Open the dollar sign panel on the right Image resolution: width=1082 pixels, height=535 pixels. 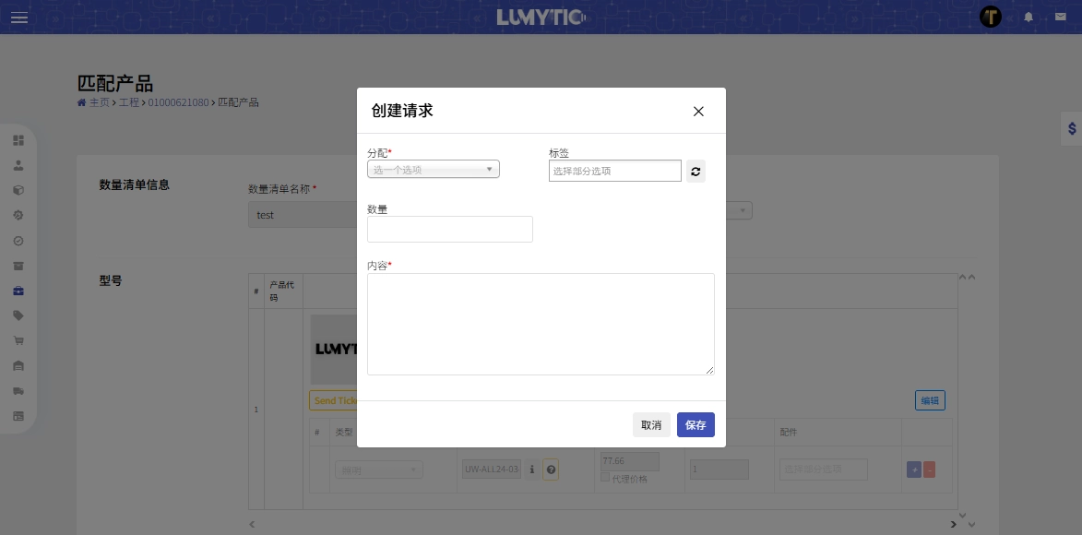[x=1073, y=128]
